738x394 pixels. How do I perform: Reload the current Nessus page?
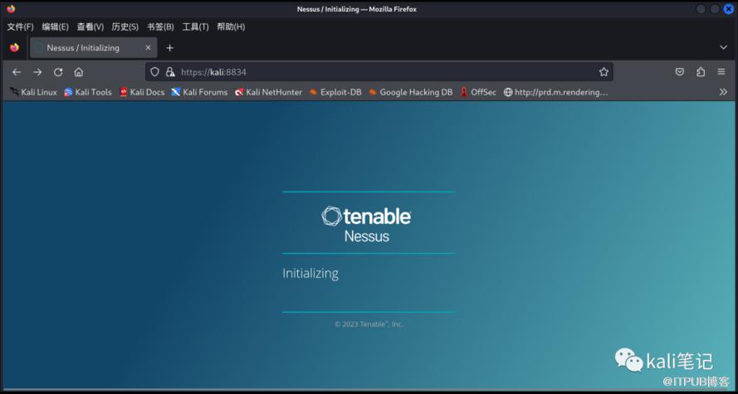click(58, 72)
